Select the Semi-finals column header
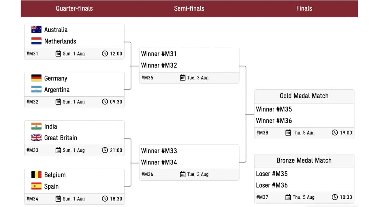 coord(189,8)
